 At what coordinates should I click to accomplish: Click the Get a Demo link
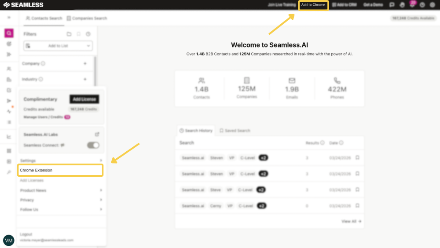coord(373,5)
